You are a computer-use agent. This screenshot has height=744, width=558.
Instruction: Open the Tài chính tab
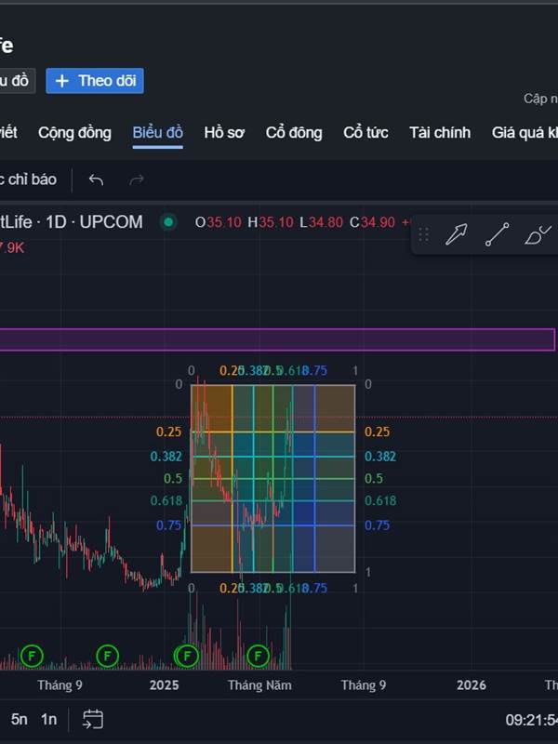pyautogui.click(x=440, y=132)
